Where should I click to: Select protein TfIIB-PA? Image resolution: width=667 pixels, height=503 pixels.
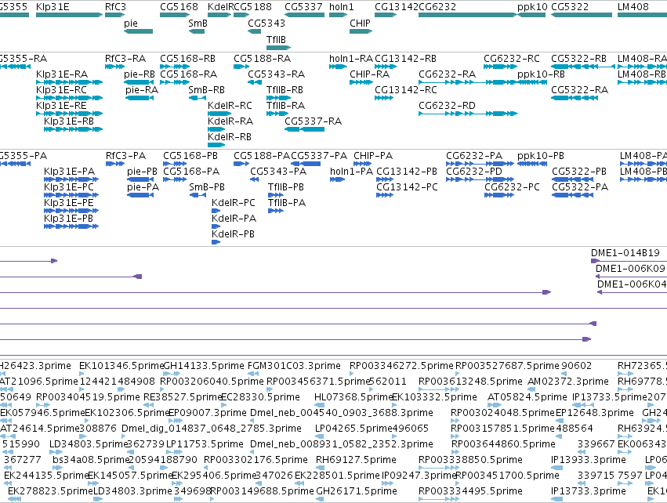(276, 211)
